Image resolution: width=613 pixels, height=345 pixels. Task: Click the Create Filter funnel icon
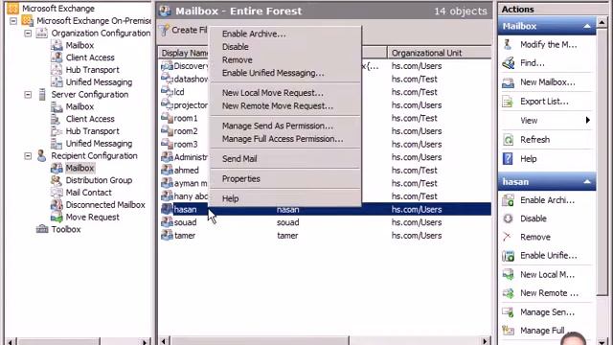(165, 30)
